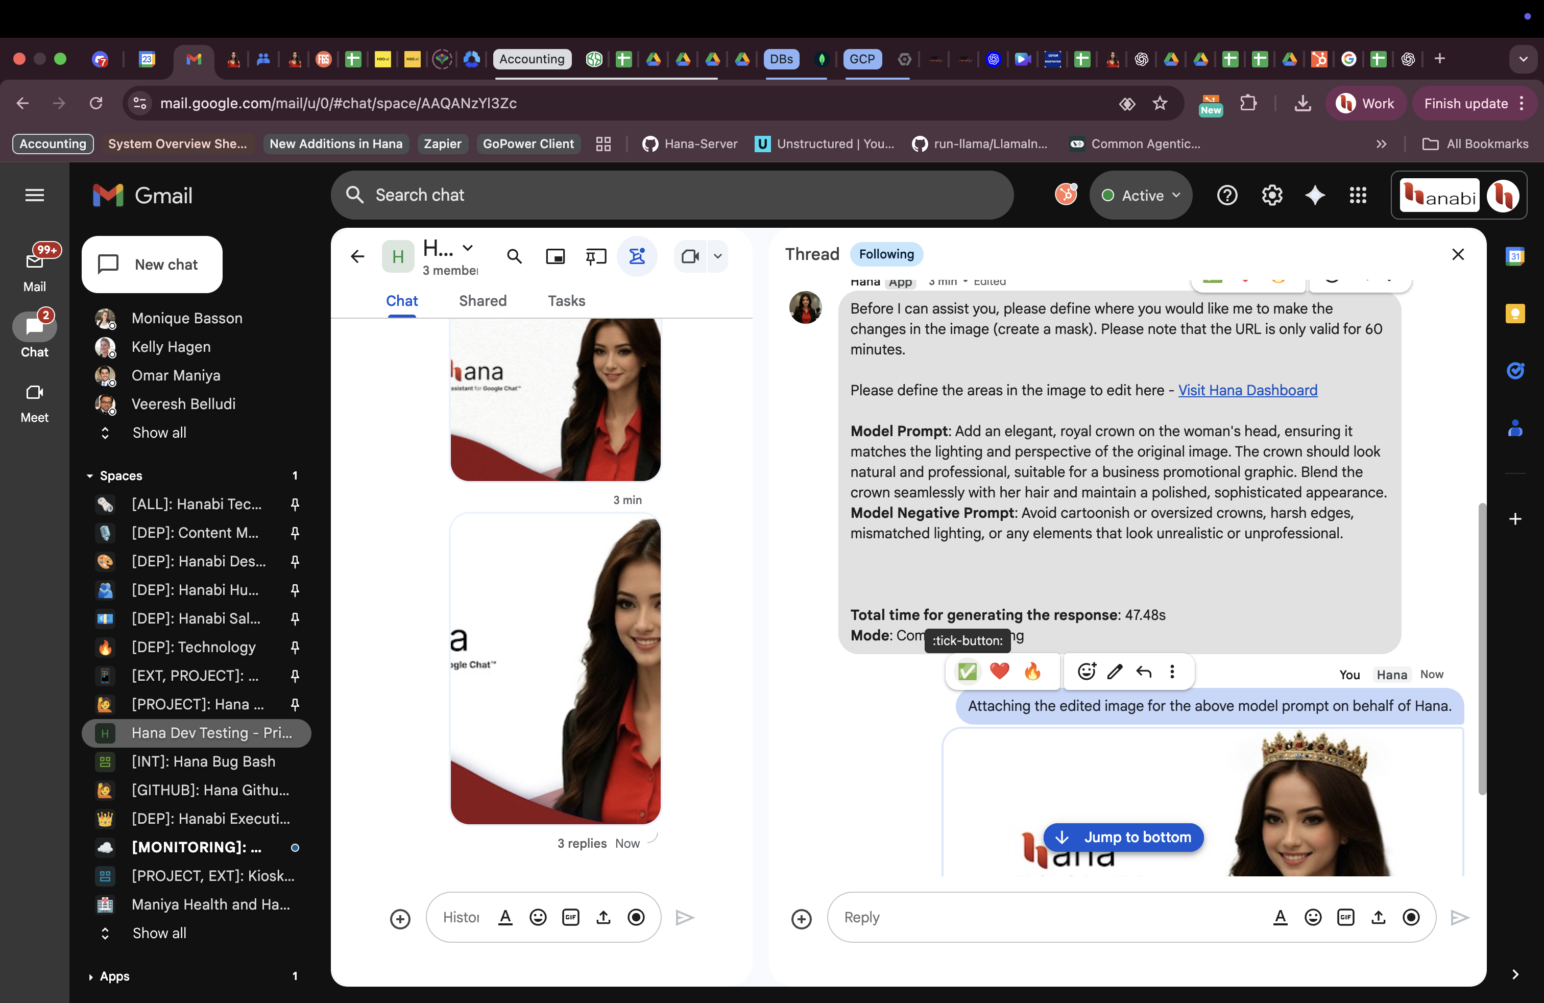Viewport: 1544px width, 1003px height.
Task: Unpin the [DEP]: Content M... space
Action: coord(295,533)
